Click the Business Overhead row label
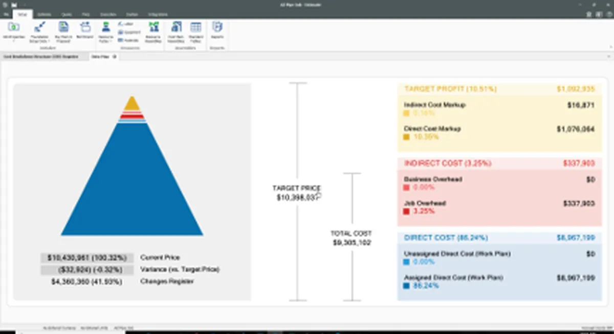The image size is (614, 334). (x=433, y=180)
